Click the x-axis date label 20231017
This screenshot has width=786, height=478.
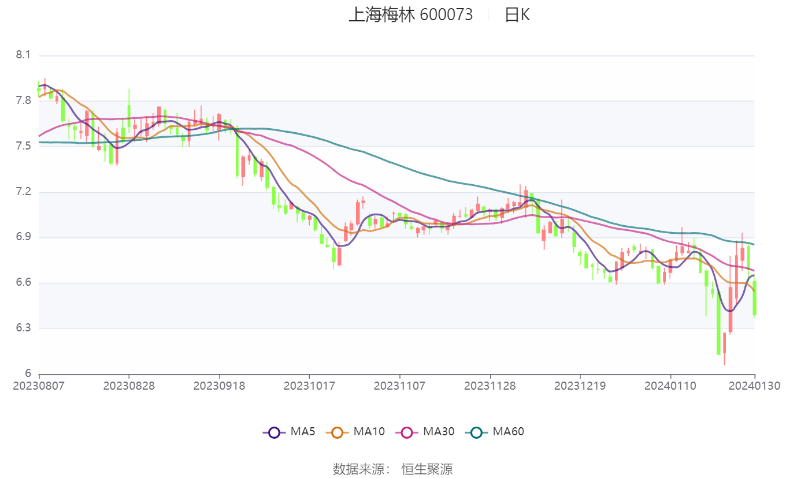pyautogui.click(x=309, y=386)
